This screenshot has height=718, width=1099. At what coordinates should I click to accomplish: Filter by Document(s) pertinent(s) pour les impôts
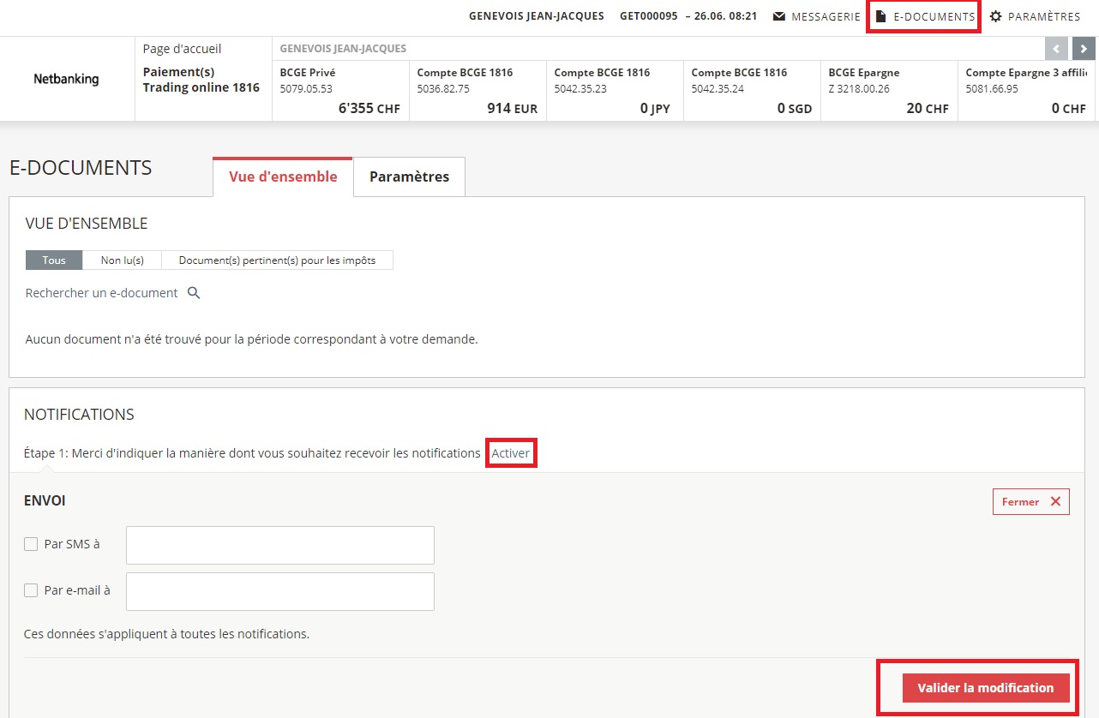pyautogui.click(x=277, y=260)
